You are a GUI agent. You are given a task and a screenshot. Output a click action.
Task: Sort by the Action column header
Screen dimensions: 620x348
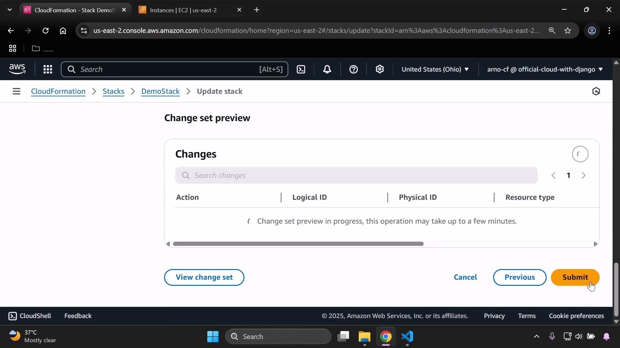pyautogui.click(x=187, y=198)
